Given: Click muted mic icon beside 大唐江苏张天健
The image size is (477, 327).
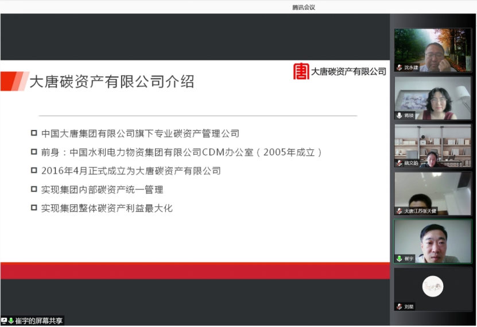Looking at the screenshot, I should click(x=399, y=211).
